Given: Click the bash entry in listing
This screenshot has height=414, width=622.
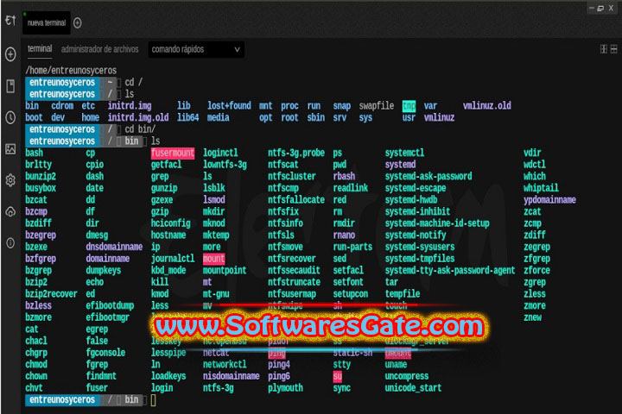Looking at the screenshot, I should pos(34,153).
